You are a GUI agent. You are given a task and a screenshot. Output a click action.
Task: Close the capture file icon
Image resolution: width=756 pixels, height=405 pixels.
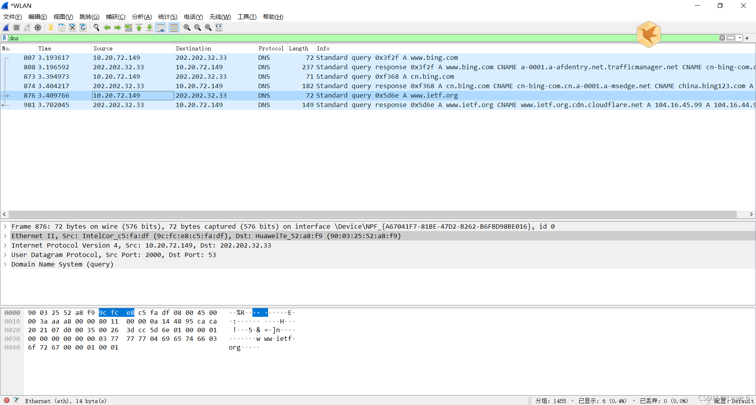[72, 28]
